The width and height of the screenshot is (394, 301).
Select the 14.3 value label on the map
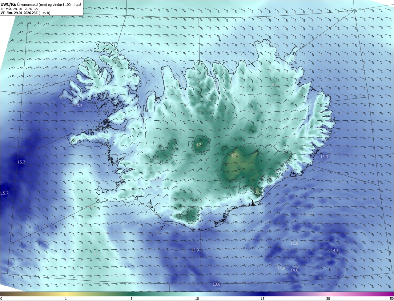click(335, 251)
